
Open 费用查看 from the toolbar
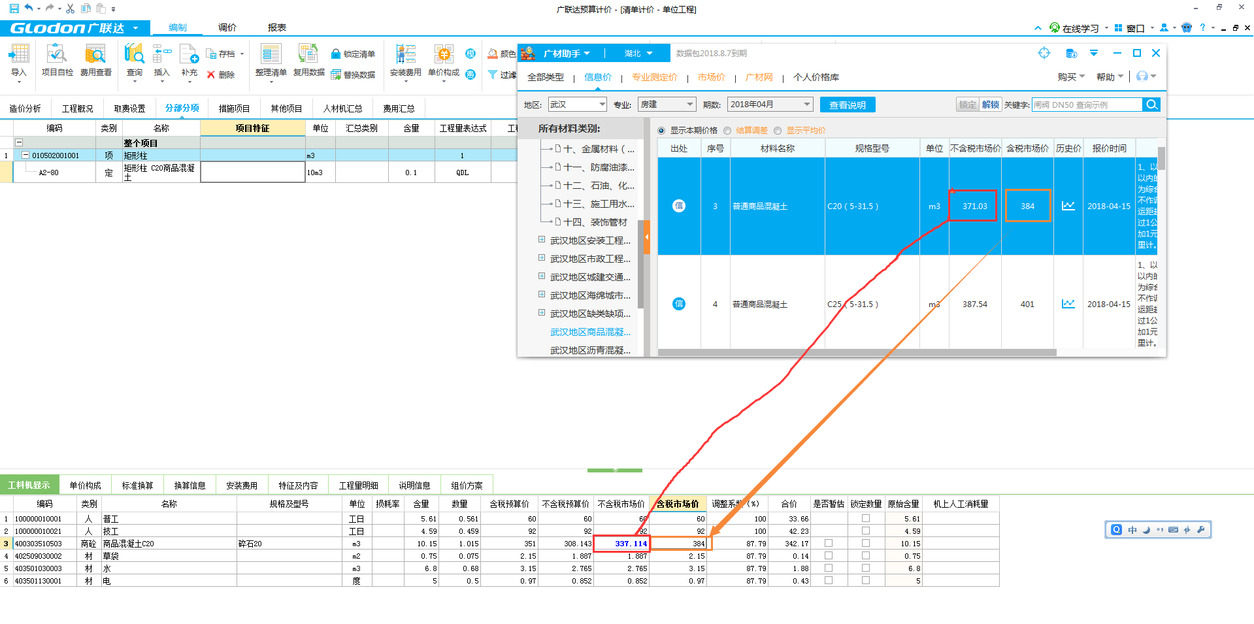95,55
